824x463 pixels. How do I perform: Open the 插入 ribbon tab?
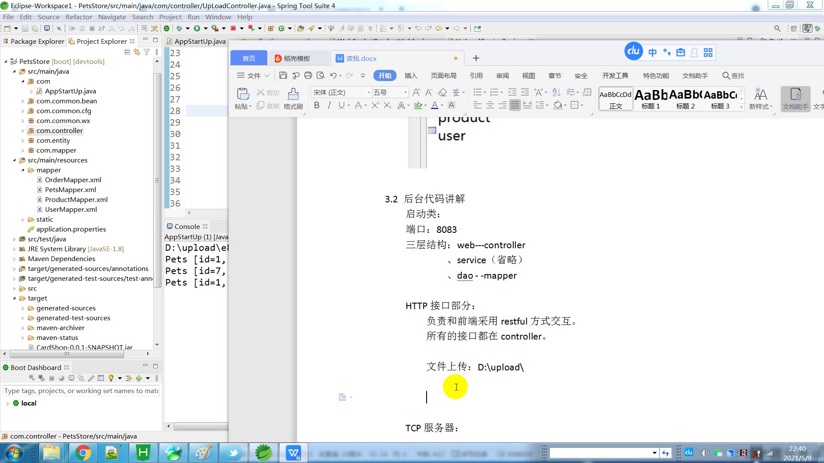tap(411, 76)
